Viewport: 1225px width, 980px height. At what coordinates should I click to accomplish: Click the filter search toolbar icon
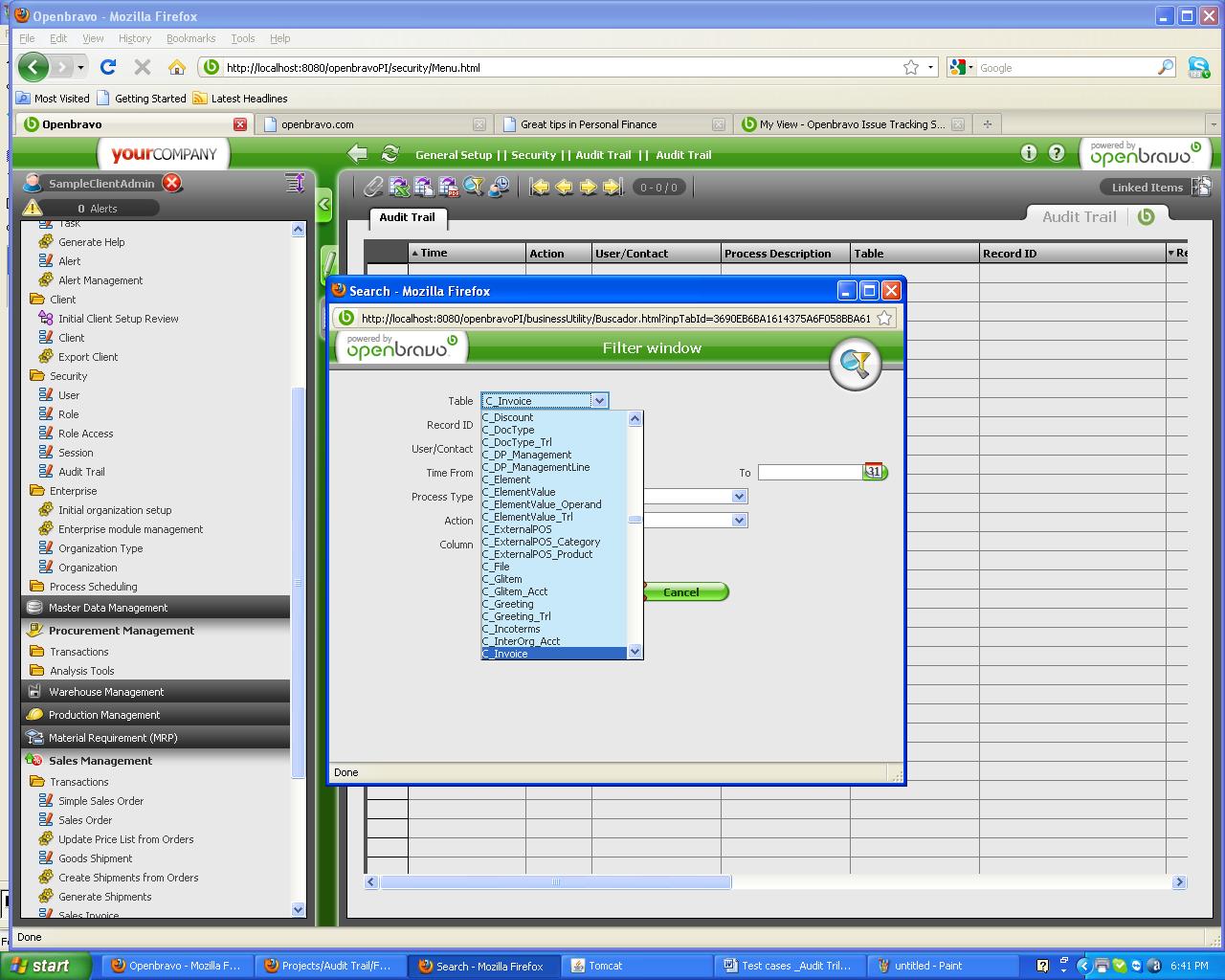point(473,188)
